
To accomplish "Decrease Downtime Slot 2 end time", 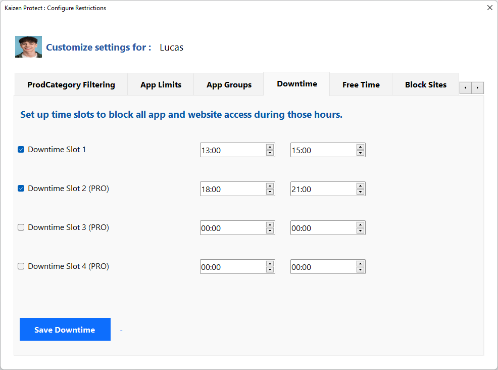I will coord(360,192).
